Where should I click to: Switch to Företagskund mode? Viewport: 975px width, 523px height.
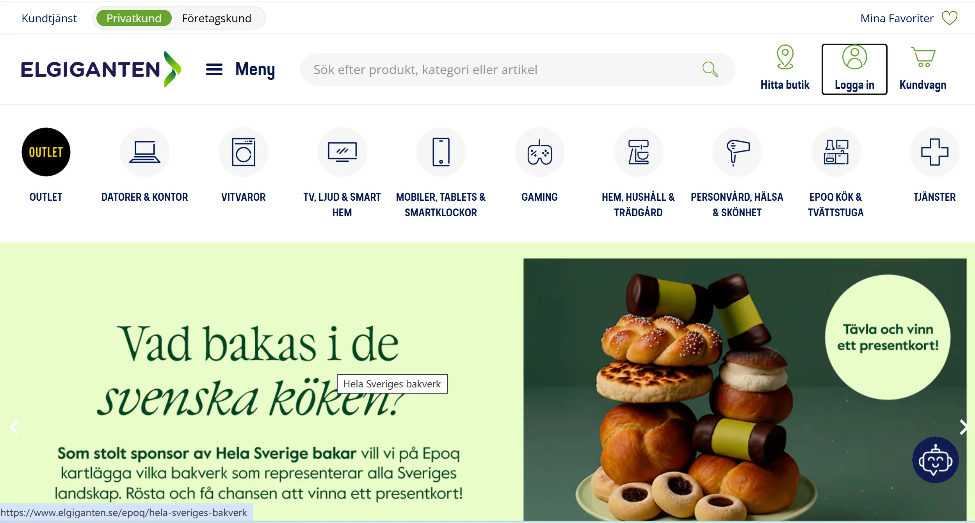pyautogui.click(x=217, y=18)
